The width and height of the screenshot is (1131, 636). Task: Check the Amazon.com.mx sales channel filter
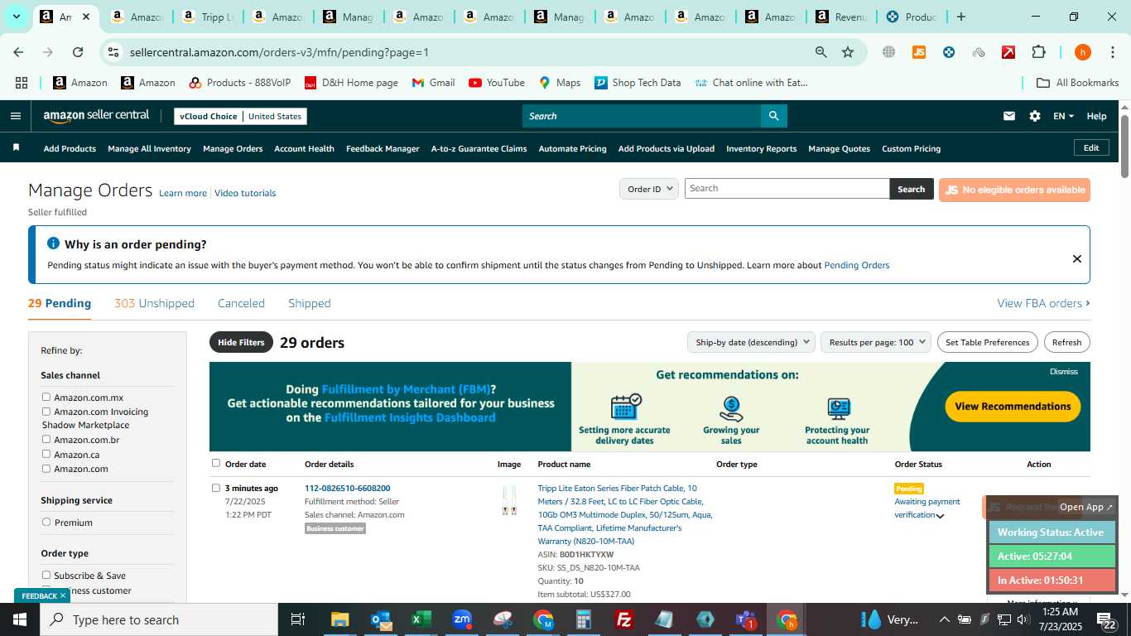click(46, 397)
